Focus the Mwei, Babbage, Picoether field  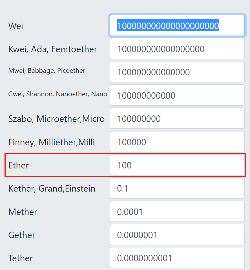click(x=177, y=72)
